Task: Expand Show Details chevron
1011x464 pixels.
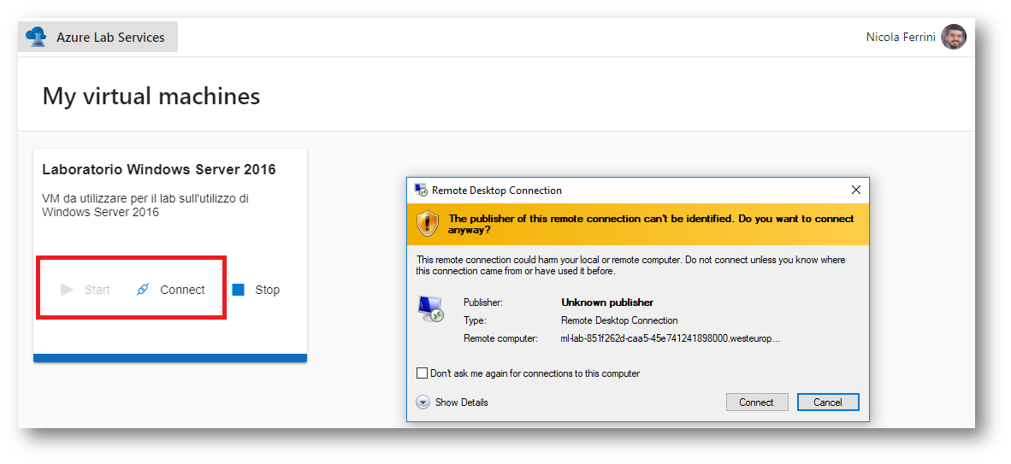Action: click(423, 402)
